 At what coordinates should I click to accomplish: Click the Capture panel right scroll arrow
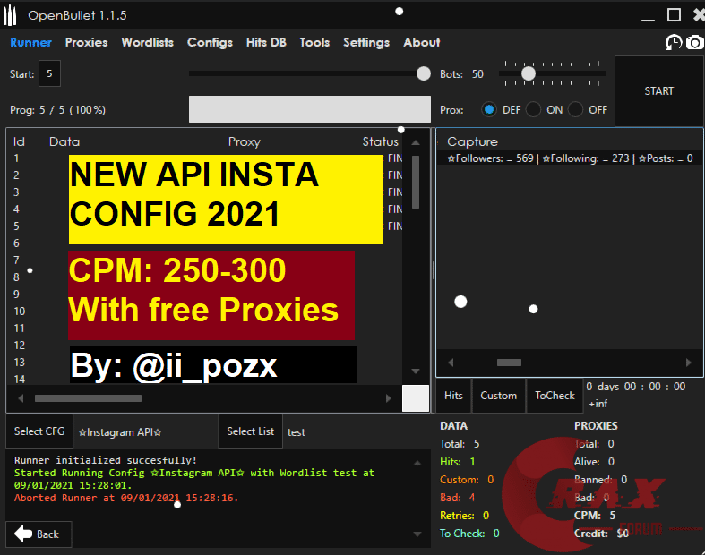point(688,363)
